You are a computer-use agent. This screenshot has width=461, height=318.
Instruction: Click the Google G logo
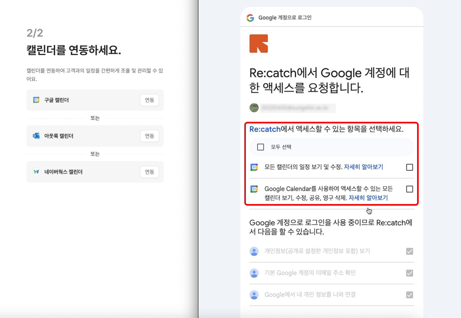pyautogui.click(x=250, y=18)
